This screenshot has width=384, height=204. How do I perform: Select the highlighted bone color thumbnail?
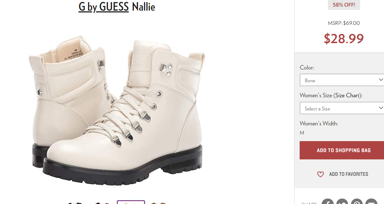point(131,202)
